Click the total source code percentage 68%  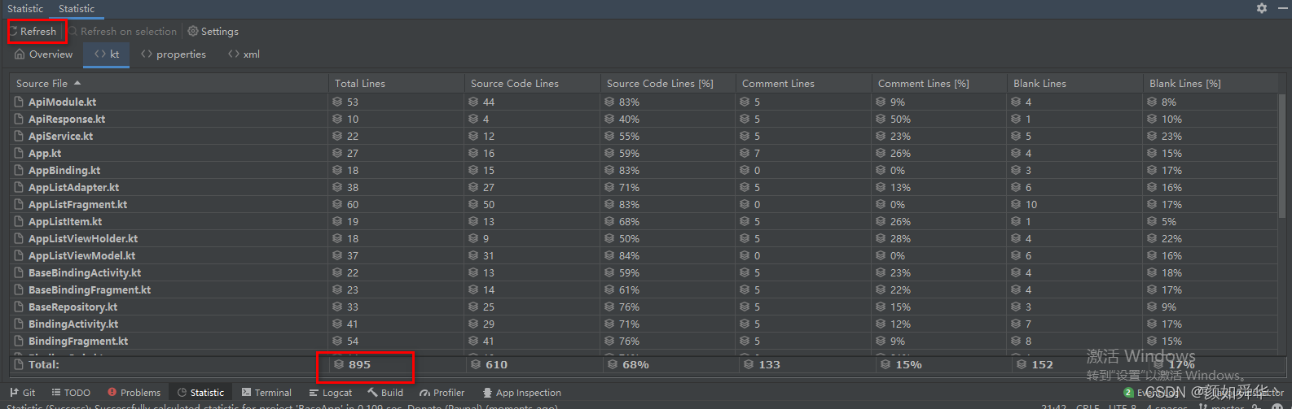click(x=635, y=364)
